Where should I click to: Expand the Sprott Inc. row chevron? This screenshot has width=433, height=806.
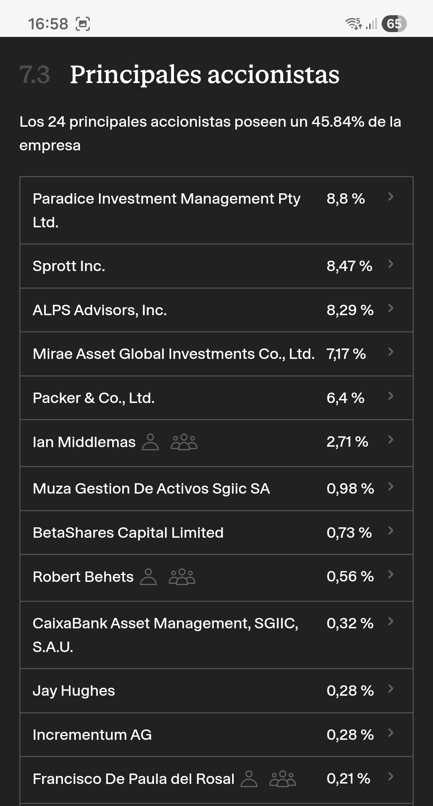click(x=391, y=264)
